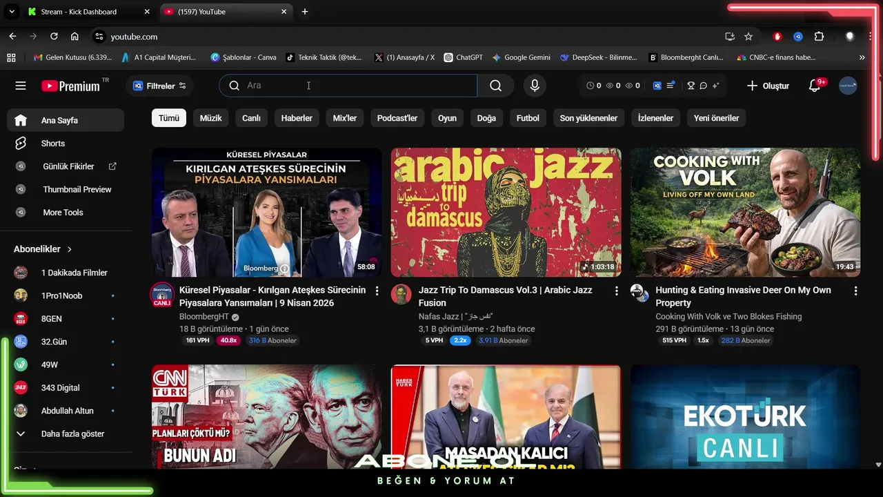The width and height of the screenshot is (883, 497).
Task: Click the vidIQ chat bubble icon
Action: click(703, 86)
